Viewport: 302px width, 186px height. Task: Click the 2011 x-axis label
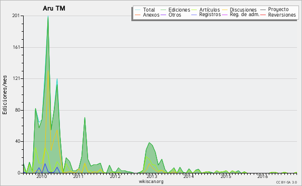[x=78, y=176]
